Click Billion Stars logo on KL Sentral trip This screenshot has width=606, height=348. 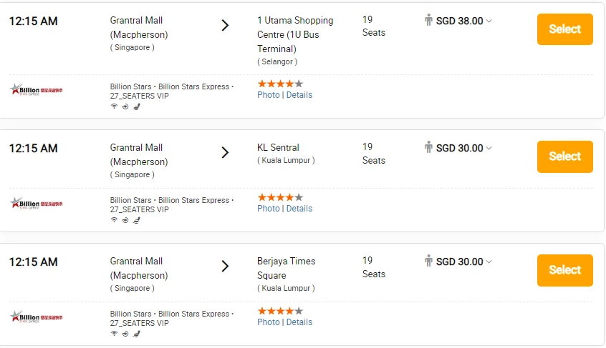coord(36,204)
